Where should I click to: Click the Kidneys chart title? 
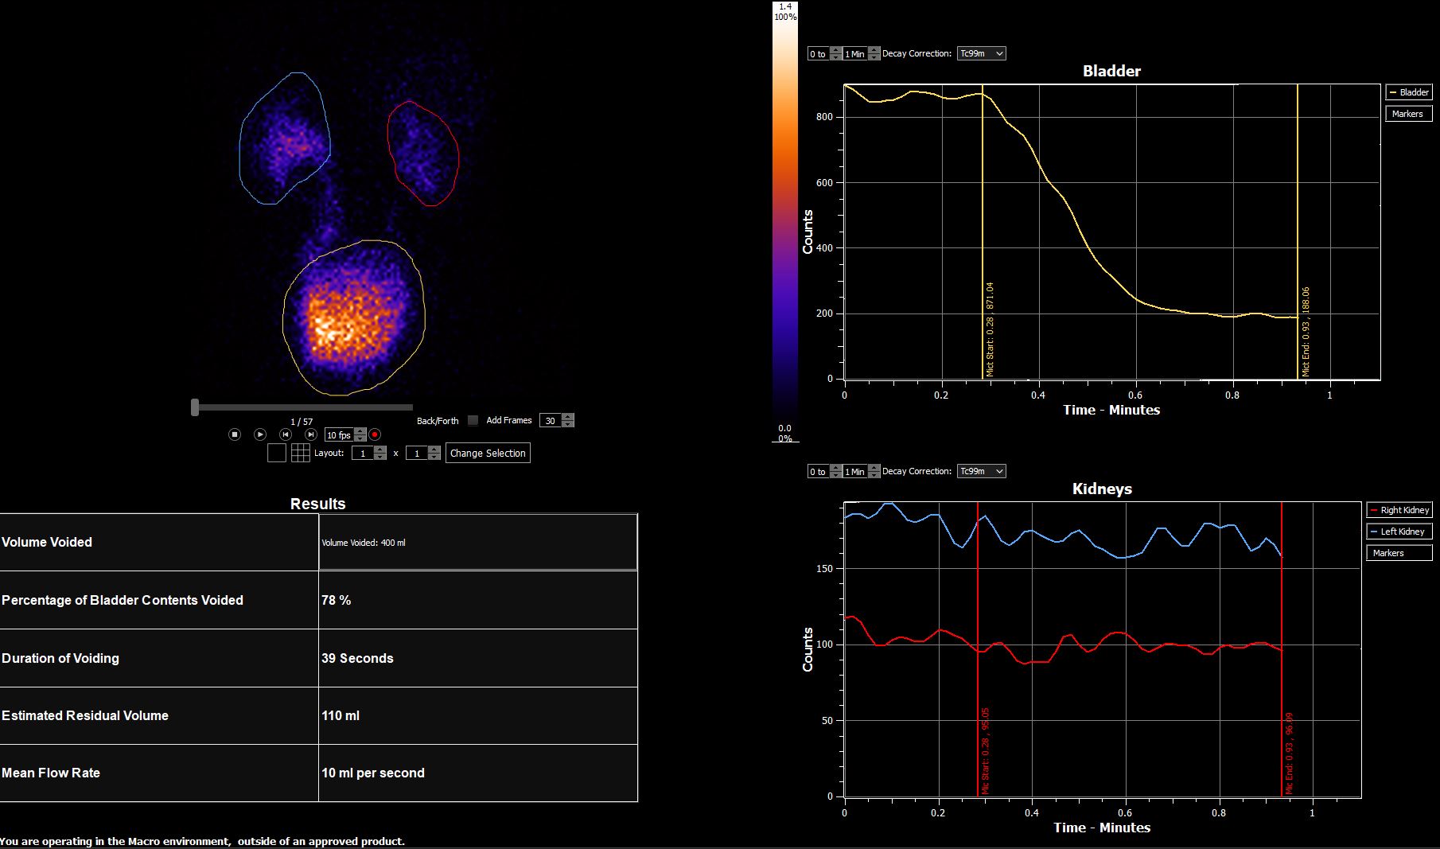click(x=1102, y=489)
